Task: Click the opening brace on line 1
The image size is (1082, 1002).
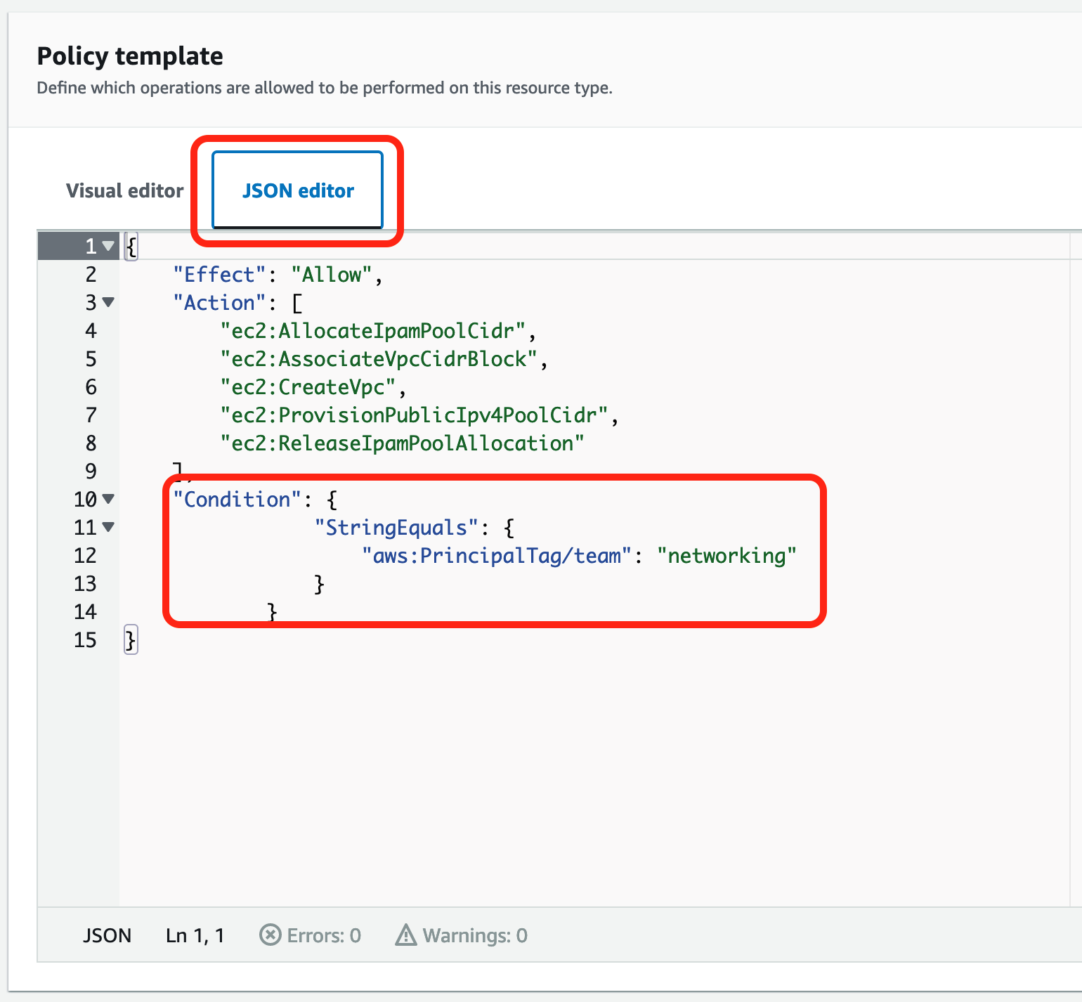Action: click(131, 246)
